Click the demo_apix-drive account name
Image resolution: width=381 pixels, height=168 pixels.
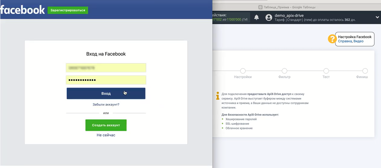289,15
